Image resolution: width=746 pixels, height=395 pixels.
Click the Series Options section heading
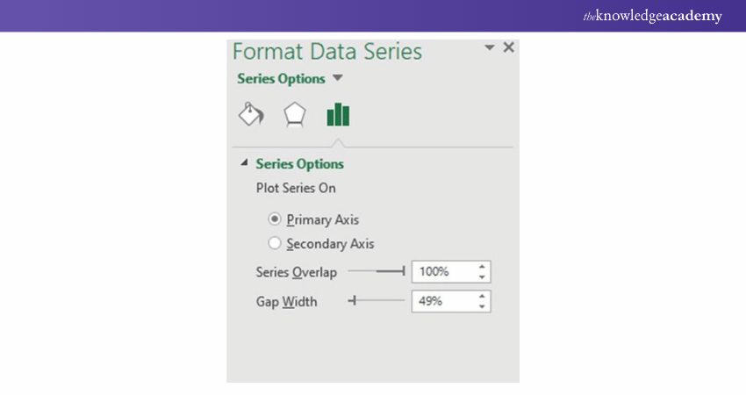pyautogui.click(x=299, y=163)
